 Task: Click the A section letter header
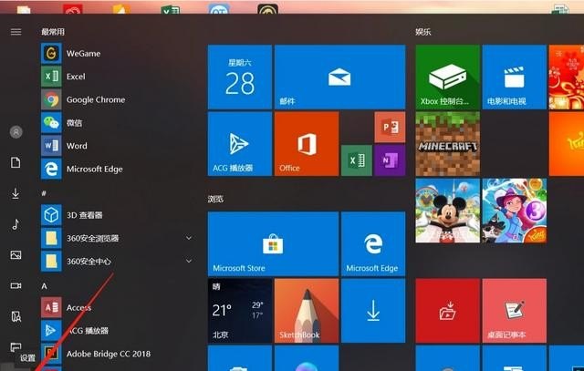44,286
